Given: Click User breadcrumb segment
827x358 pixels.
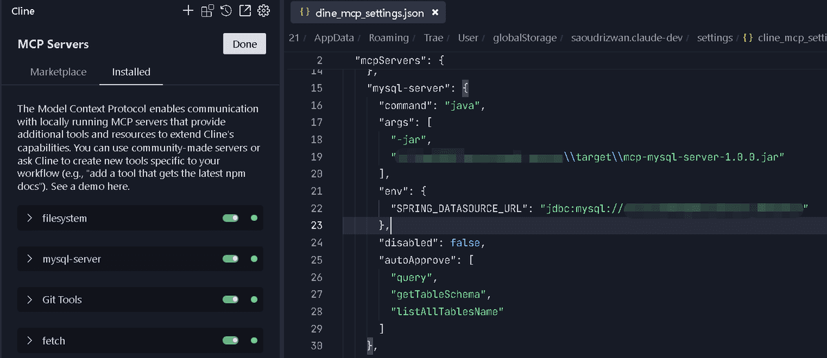Looking at the screenshot, I should (468, 38).
